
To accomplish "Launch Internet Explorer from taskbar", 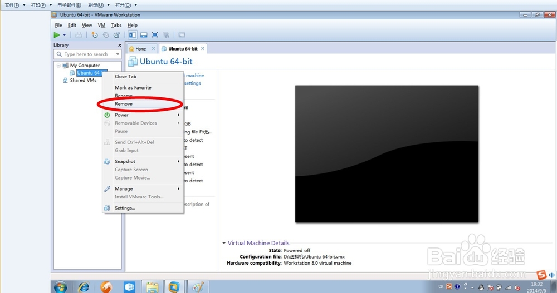I will coord(84,287).
